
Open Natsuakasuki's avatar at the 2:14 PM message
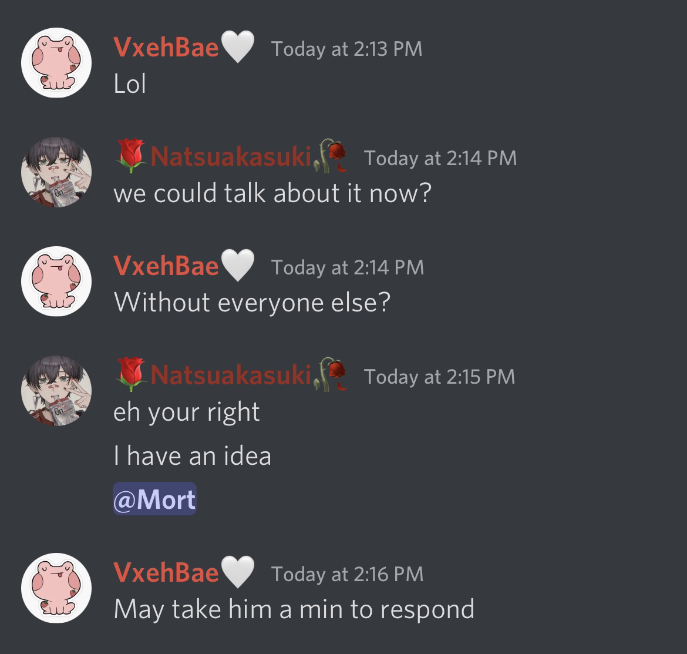click(x=56, y=172)
